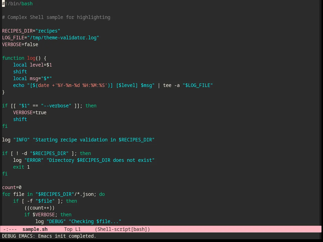Click the "/tmp/theme-validator.log" string
Screen dimensions: 323x242
[x=63, y=38]
